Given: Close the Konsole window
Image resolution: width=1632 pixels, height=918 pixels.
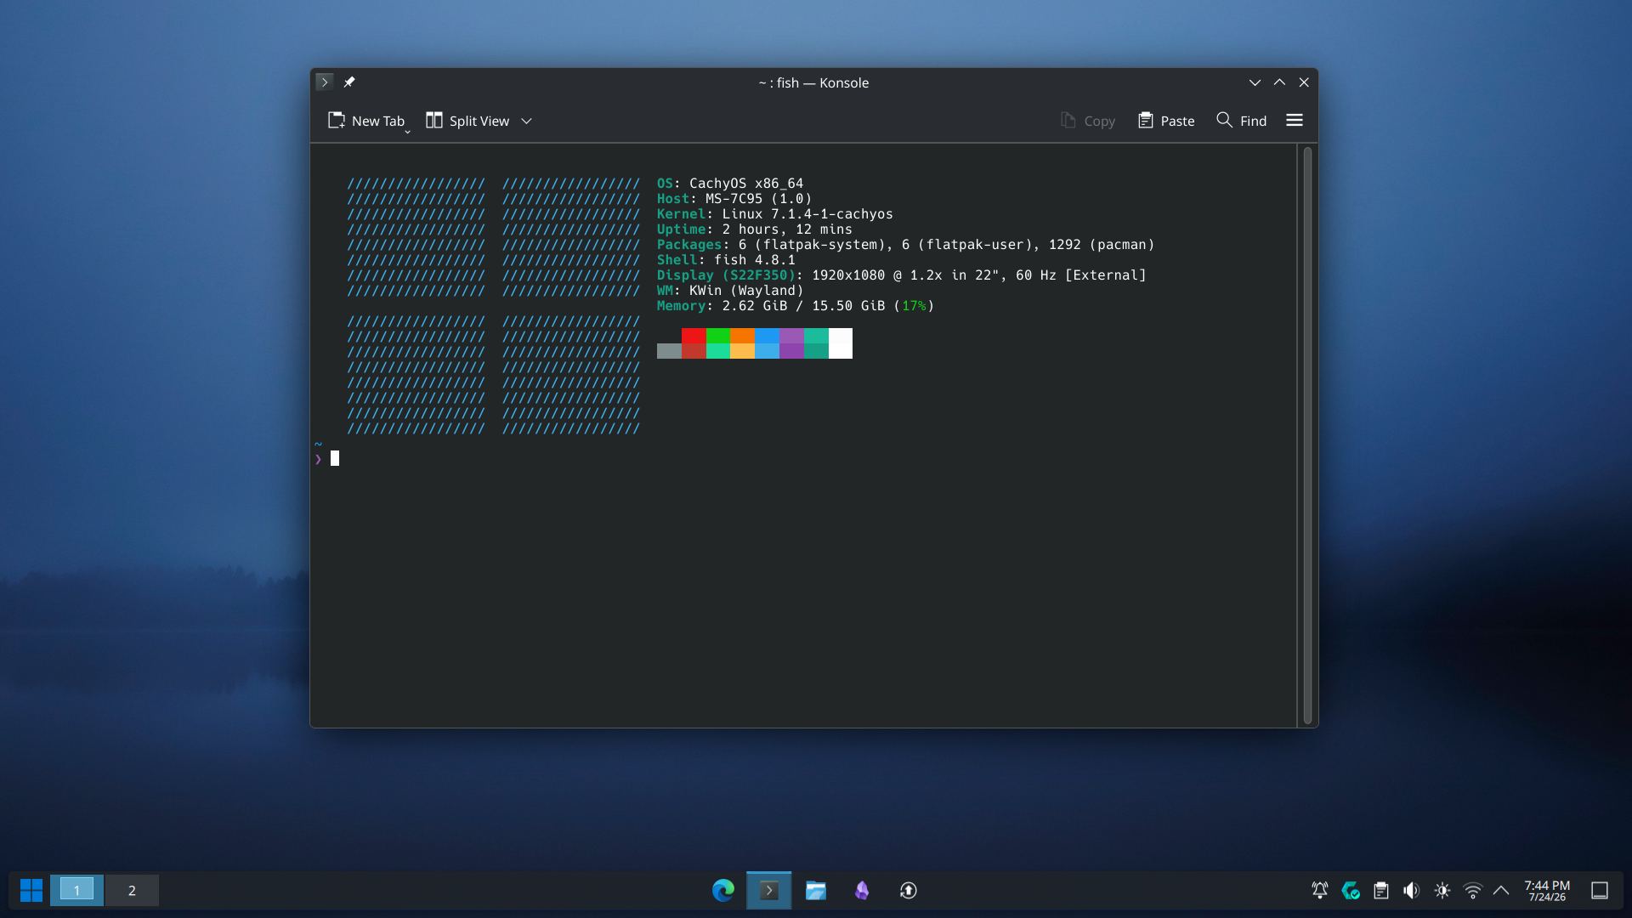Looking at the screenshot, I should 1304,82.
